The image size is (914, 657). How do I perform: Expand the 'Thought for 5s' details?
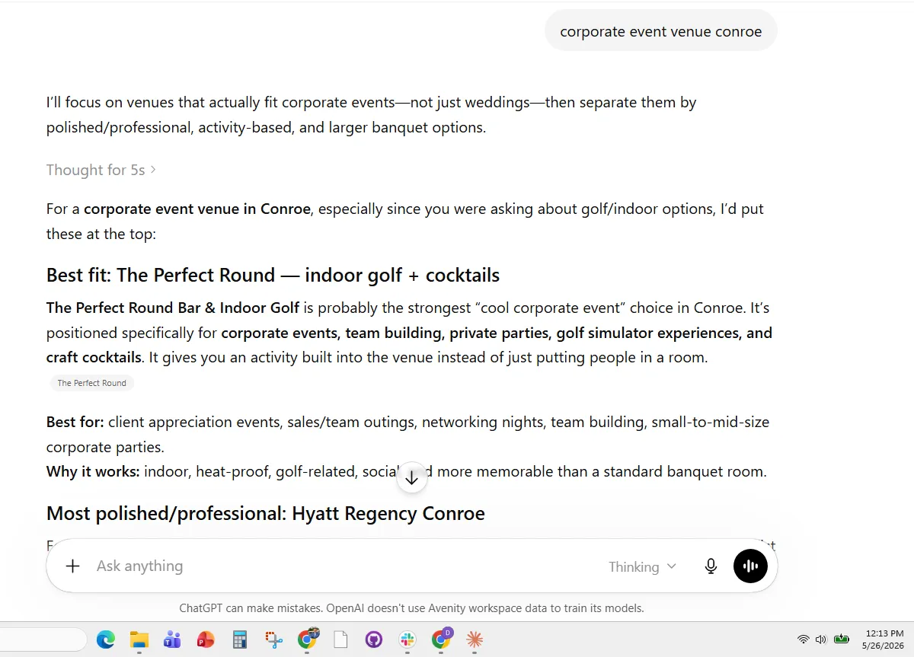(101, 170)
